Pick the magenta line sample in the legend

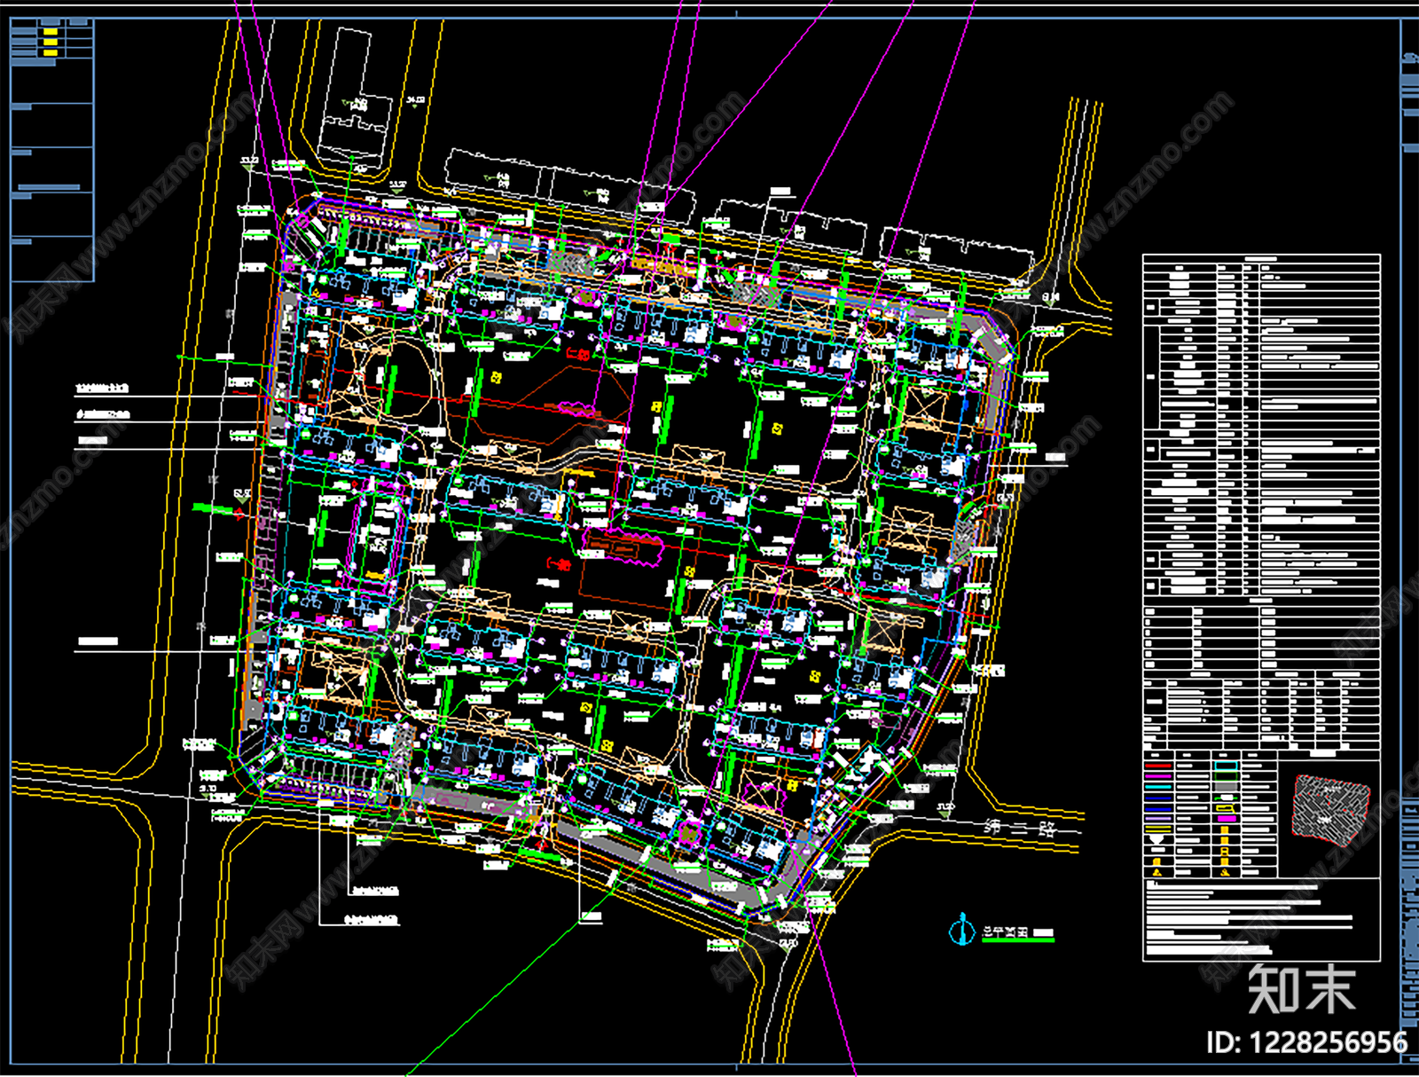1158,776
